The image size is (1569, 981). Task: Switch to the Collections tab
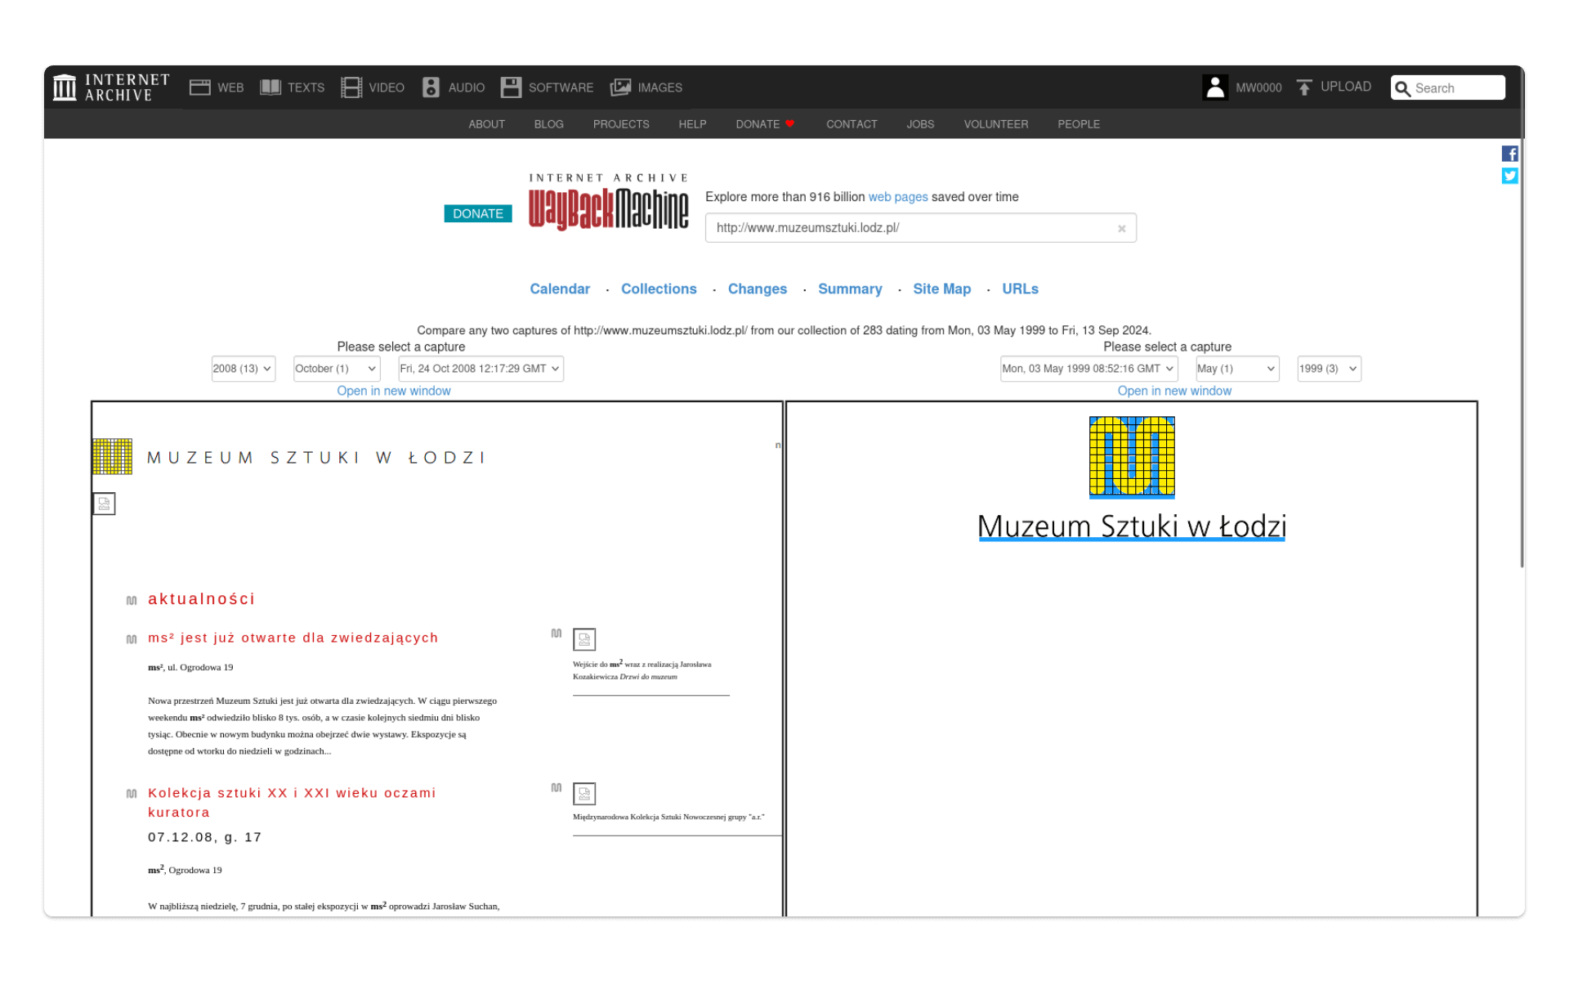659,289
